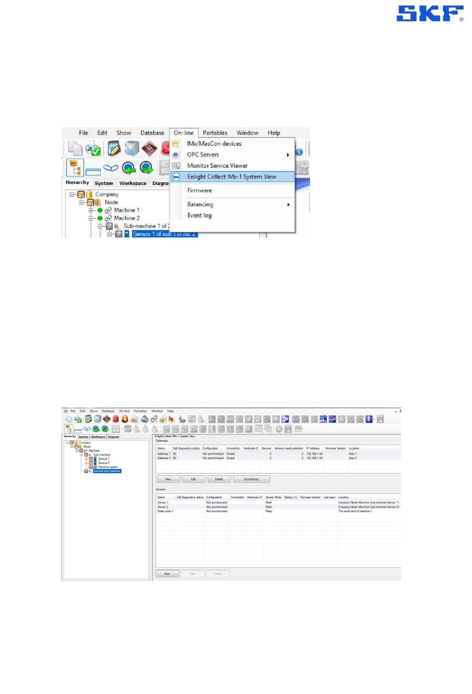Select Machine 1 in upper hierarchy tree
This screenshot has height=694, width=472.
127,211
